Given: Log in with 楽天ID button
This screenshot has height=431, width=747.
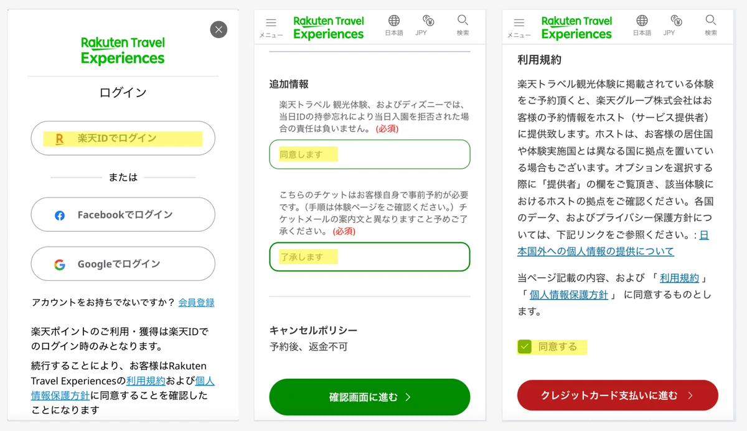Looking at the screenshot, I should (123, 138).
